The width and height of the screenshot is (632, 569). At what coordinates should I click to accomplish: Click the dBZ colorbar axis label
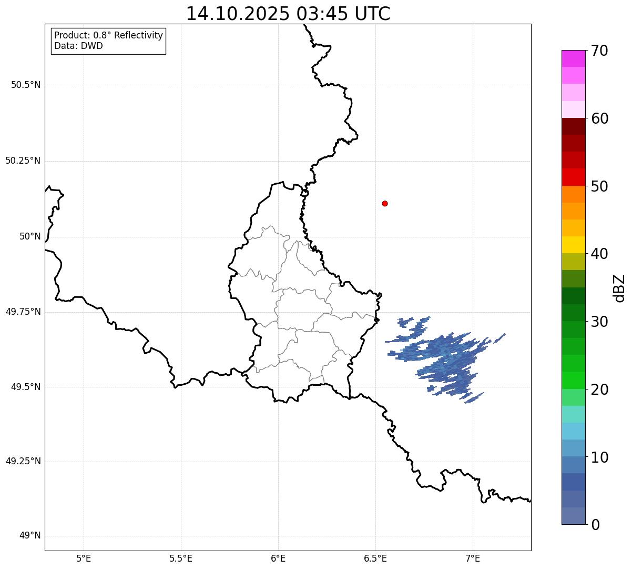pyautogui.click(x=619, y=288)
